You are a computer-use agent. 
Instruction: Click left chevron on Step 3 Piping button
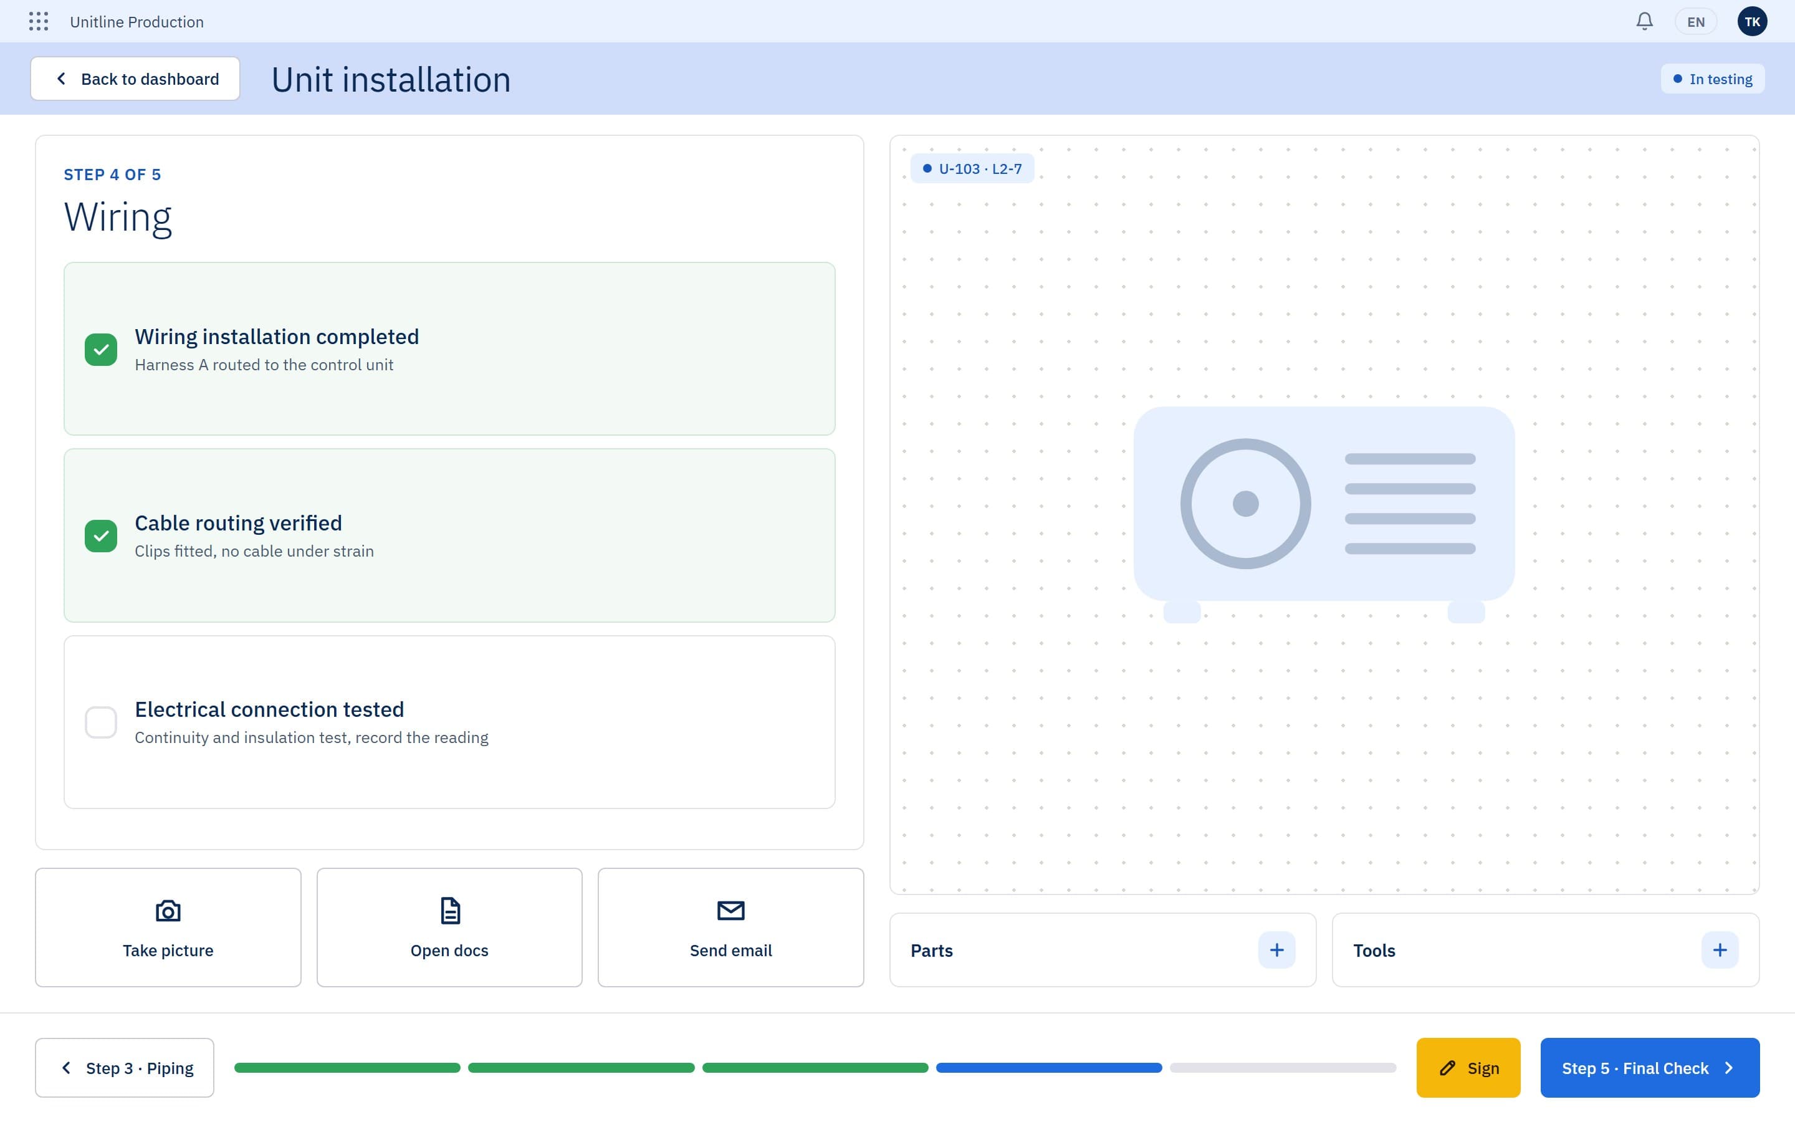66,1068
